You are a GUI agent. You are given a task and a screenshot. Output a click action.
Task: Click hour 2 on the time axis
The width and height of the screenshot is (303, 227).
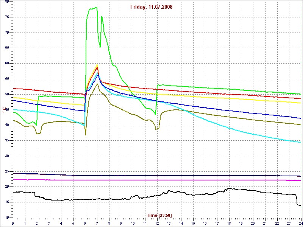[37, 223]
